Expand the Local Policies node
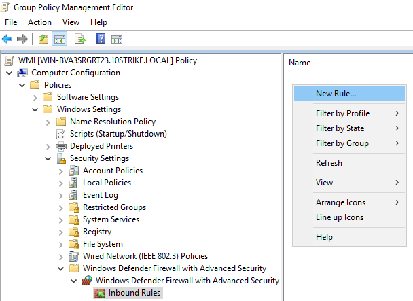The height and width of the screenshot is (301, 413). point(61,183)
